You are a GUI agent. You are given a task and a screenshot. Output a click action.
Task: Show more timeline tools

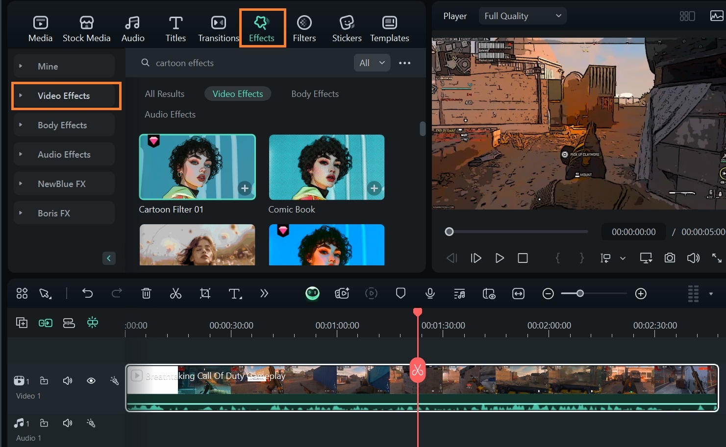coord(264,293)
